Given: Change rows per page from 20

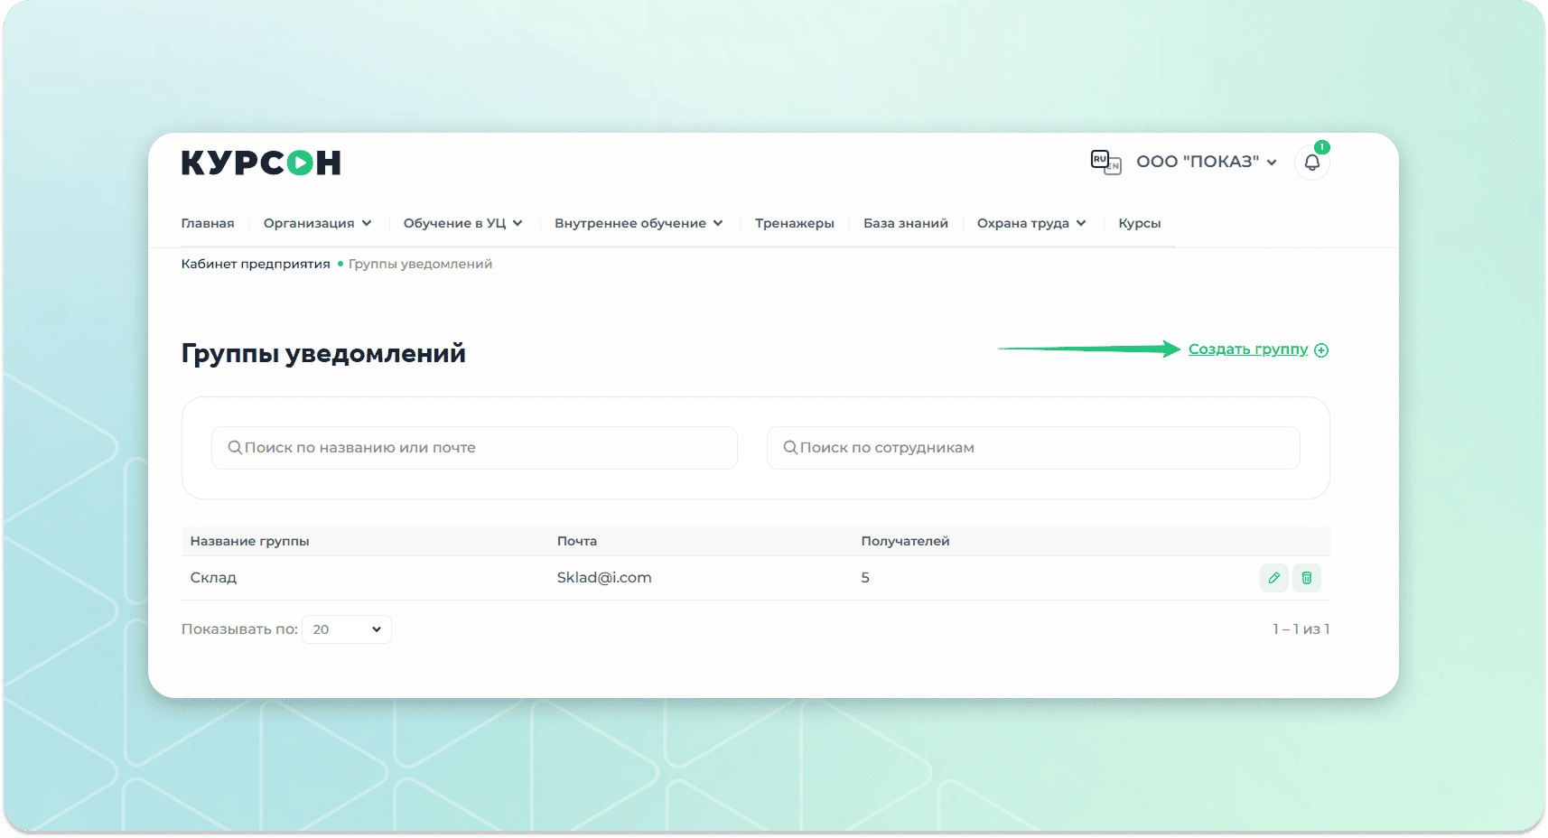Looking at the screenshot, I should click(347, 629).
